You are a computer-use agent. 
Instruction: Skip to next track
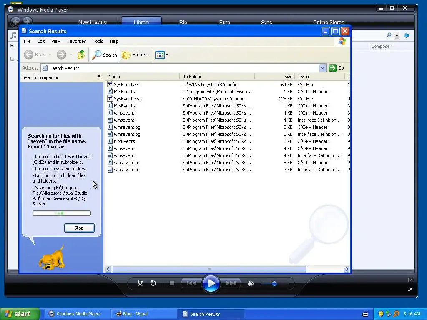[231, 283]
